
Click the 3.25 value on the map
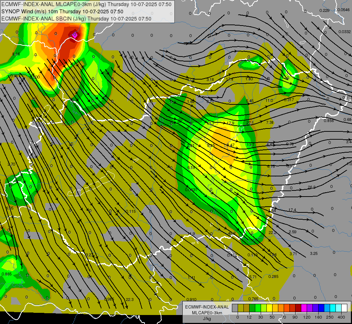314,253
